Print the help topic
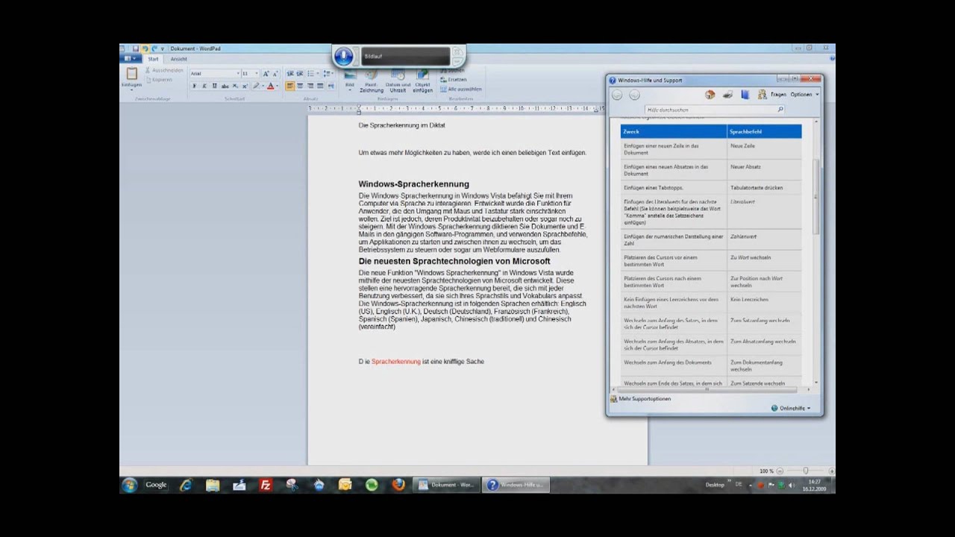 point(727,95)
